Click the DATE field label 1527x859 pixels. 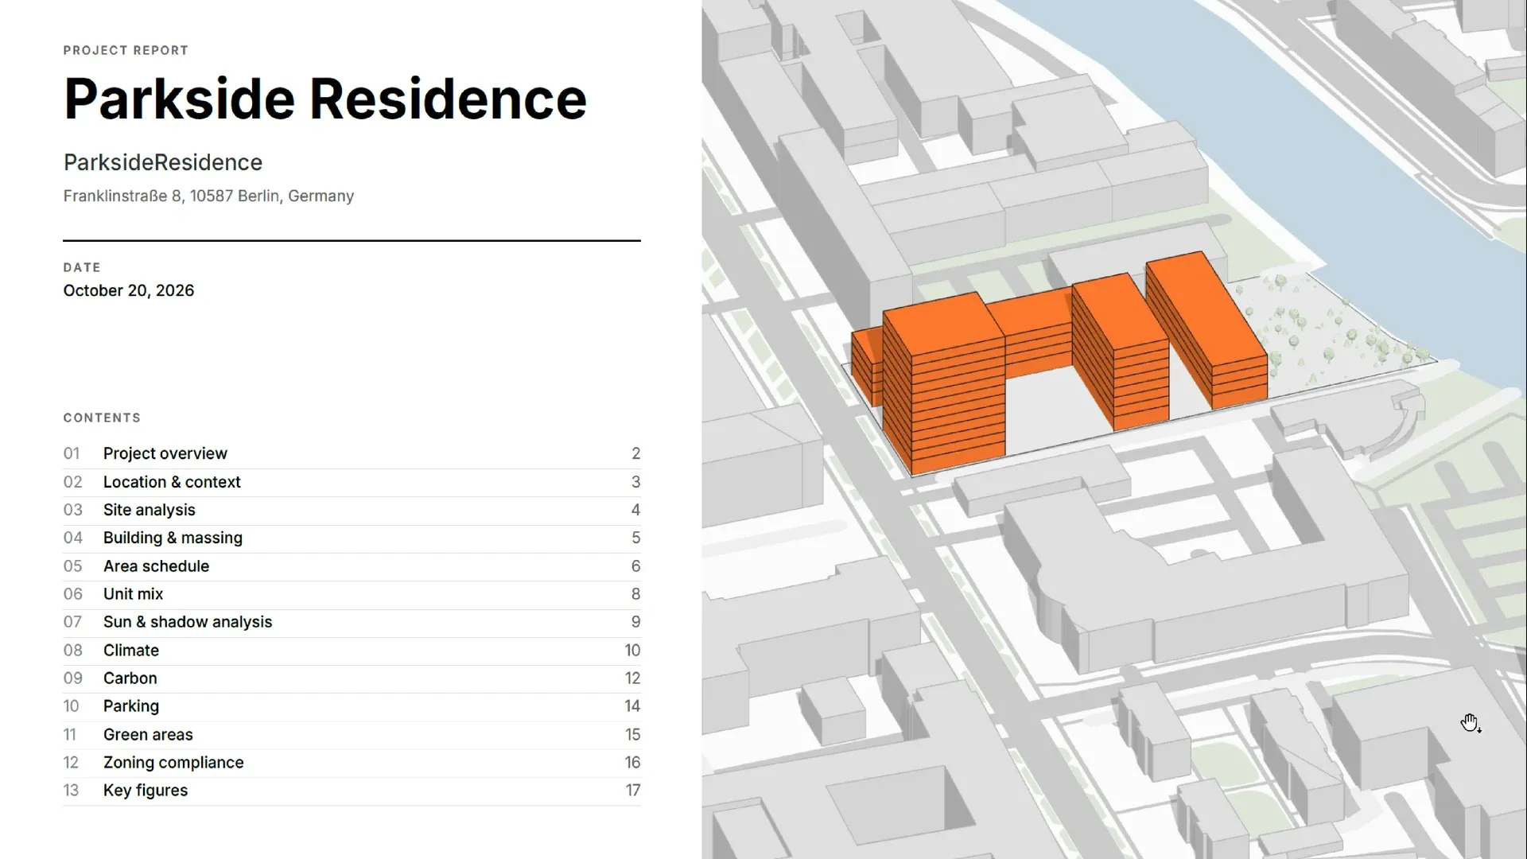click(82, 267)
